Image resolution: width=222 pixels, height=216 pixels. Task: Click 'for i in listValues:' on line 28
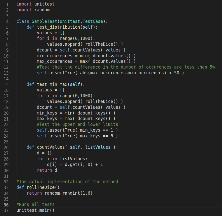click(62, 159)
